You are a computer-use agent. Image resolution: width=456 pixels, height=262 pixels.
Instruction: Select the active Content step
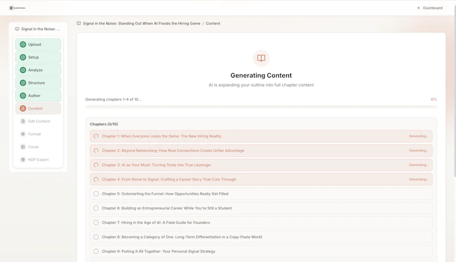[38, 108]
